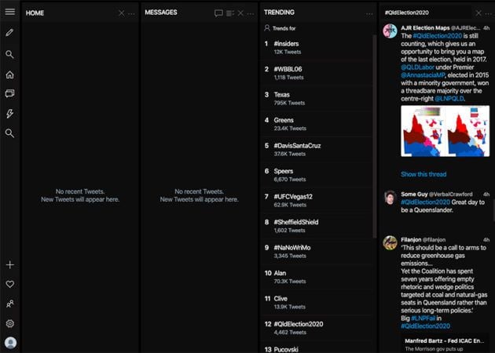495x353 pixels.
Task: Add a column with the plus icon
Action: tap(9, 265)
